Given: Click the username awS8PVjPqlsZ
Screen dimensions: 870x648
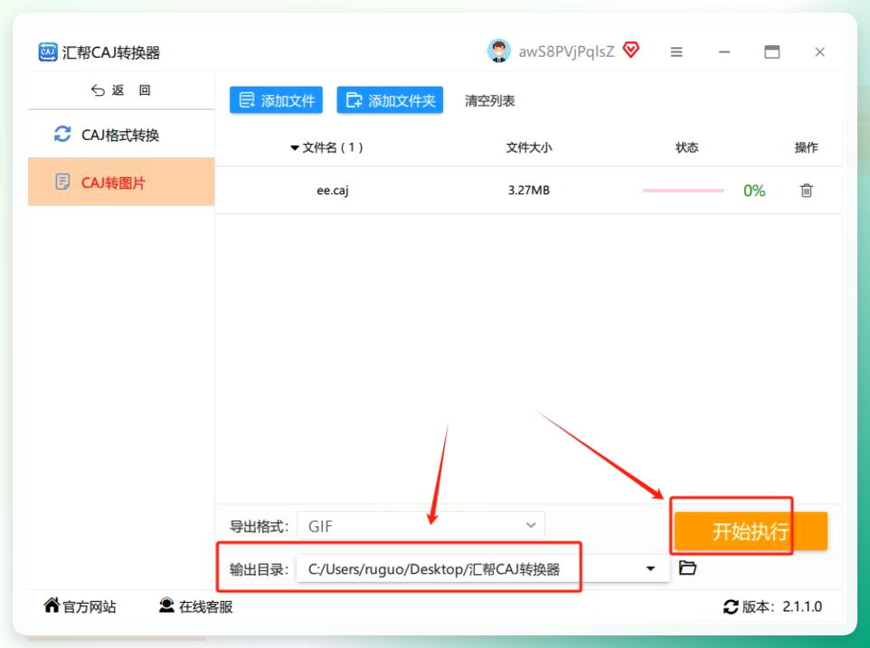Looking at the screenshot, I should click(566, 52).
